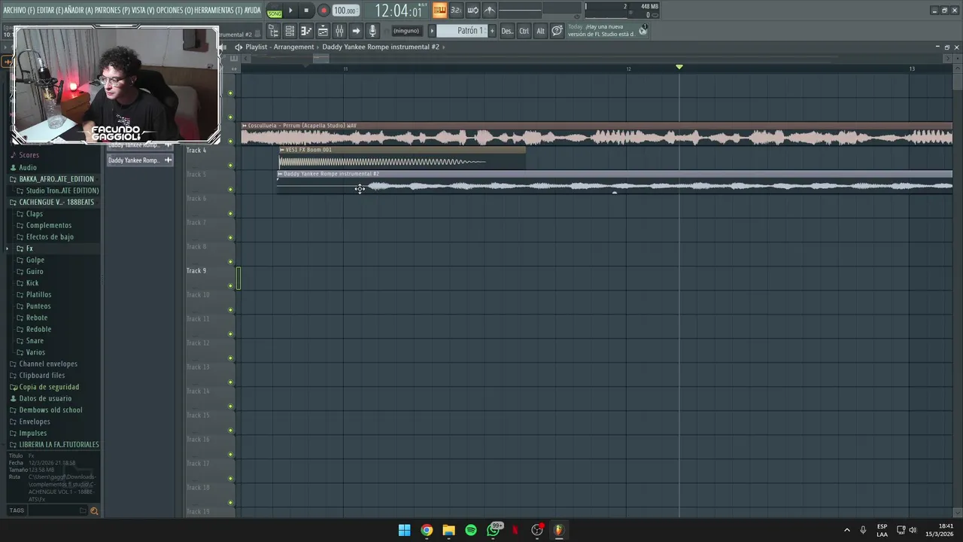Click the Record button in transport
This screenshot has width=963, height=542.
[x=324, y=11]
